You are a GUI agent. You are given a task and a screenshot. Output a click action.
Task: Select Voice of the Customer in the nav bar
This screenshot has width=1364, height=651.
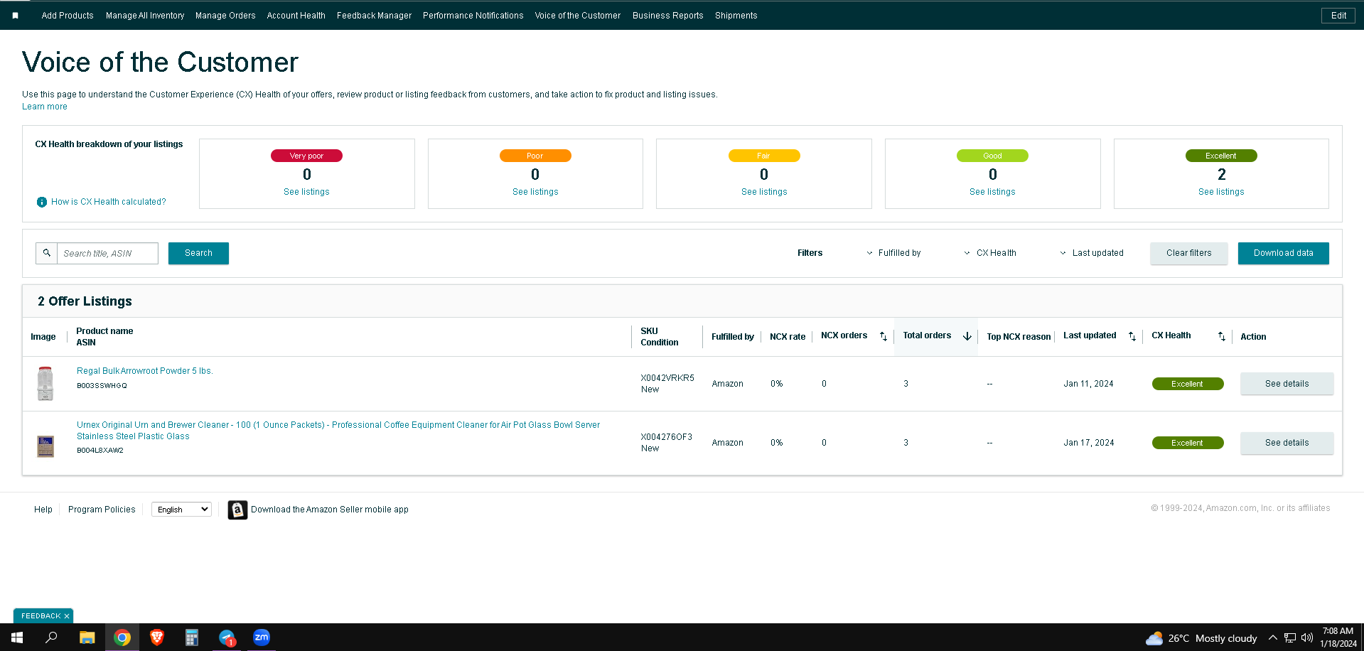577,16
